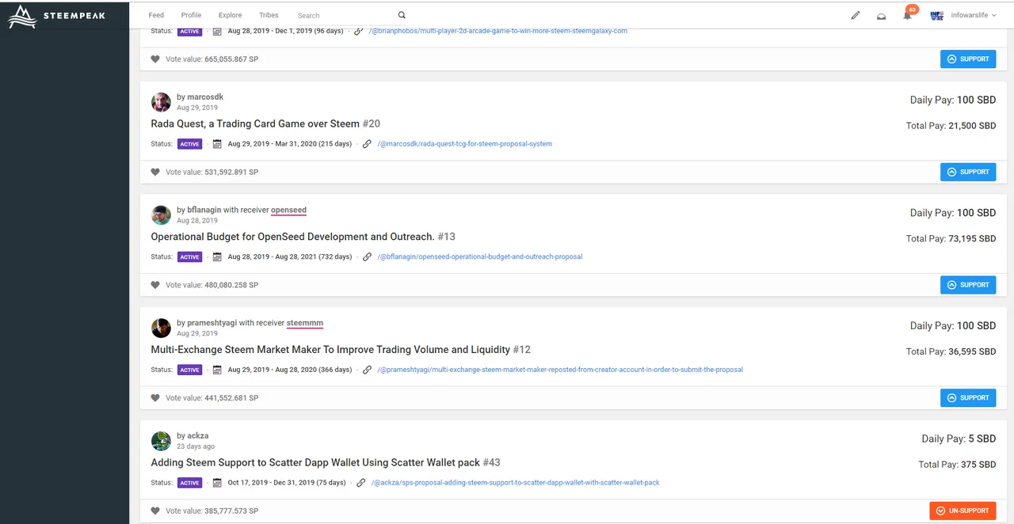Screen dimensions: 1014x524
Task: Click chain link icon in Scatter Wallet row
Action: click(360, 483)
